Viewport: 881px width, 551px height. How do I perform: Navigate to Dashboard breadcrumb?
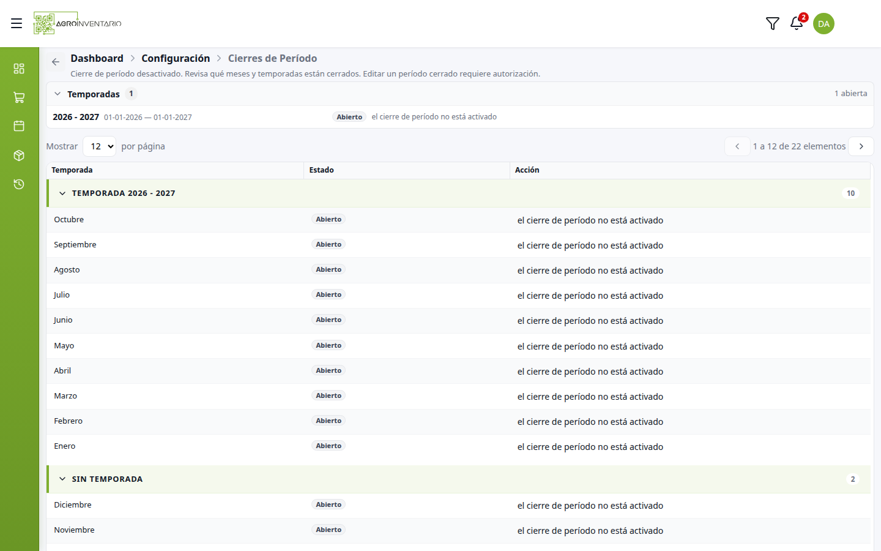[x=97, y=58]
